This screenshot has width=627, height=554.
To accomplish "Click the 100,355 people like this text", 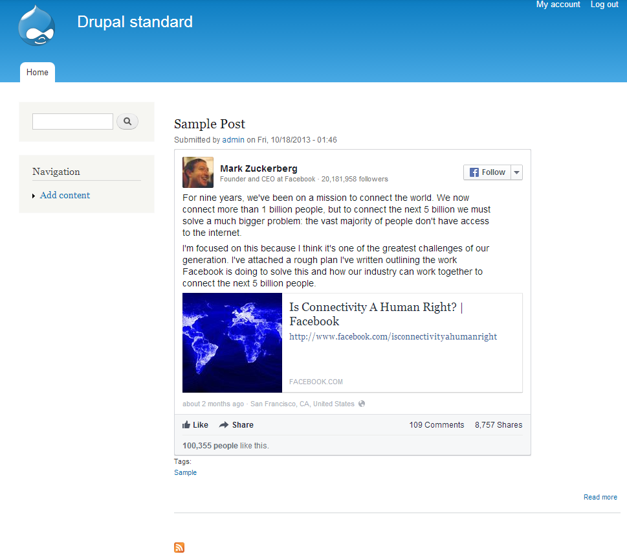I will click(226, 446).
